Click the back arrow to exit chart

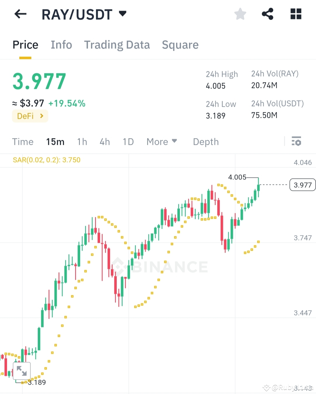coord(20,14)
